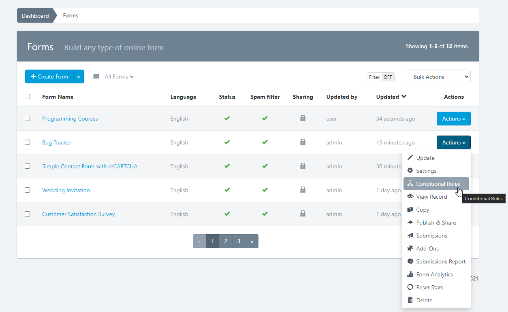Click the puzzle piece Add-Ons icon
Image resolution: width=508 pixels, height=312 pixels.
click(x=410, y=248)
